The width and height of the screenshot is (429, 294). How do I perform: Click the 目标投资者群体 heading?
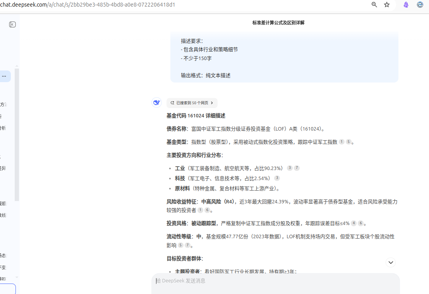[x=185, y=259]
